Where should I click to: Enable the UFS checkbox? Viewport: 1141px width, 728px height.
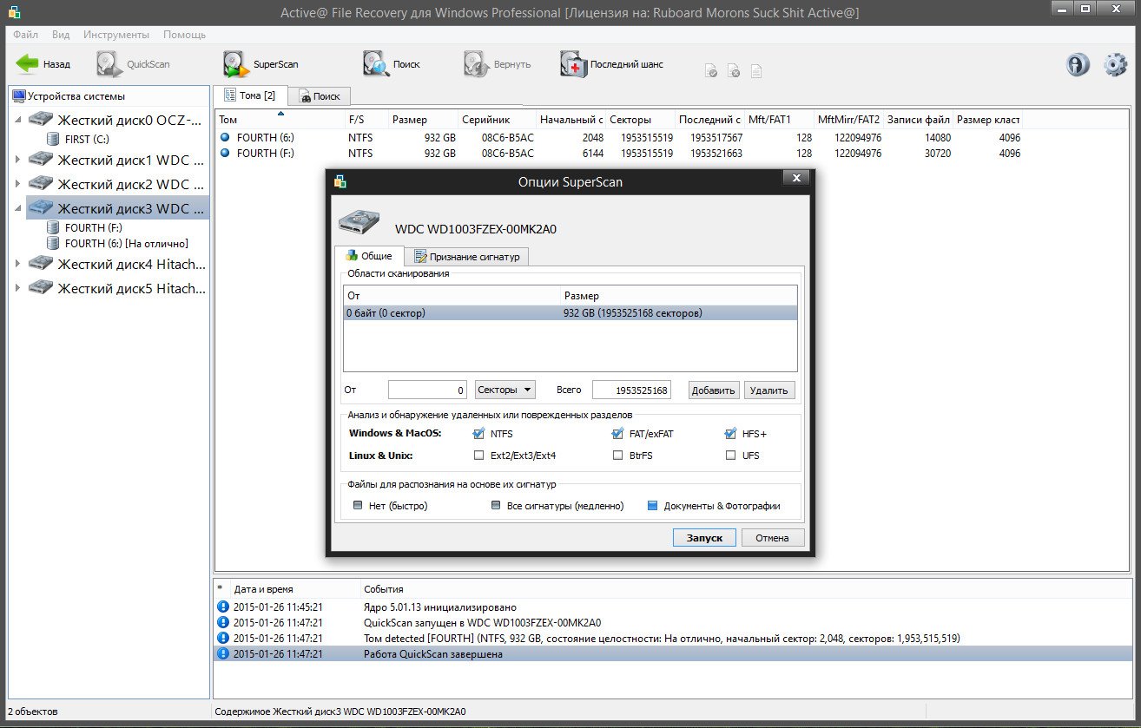click(x=730, y=455)
